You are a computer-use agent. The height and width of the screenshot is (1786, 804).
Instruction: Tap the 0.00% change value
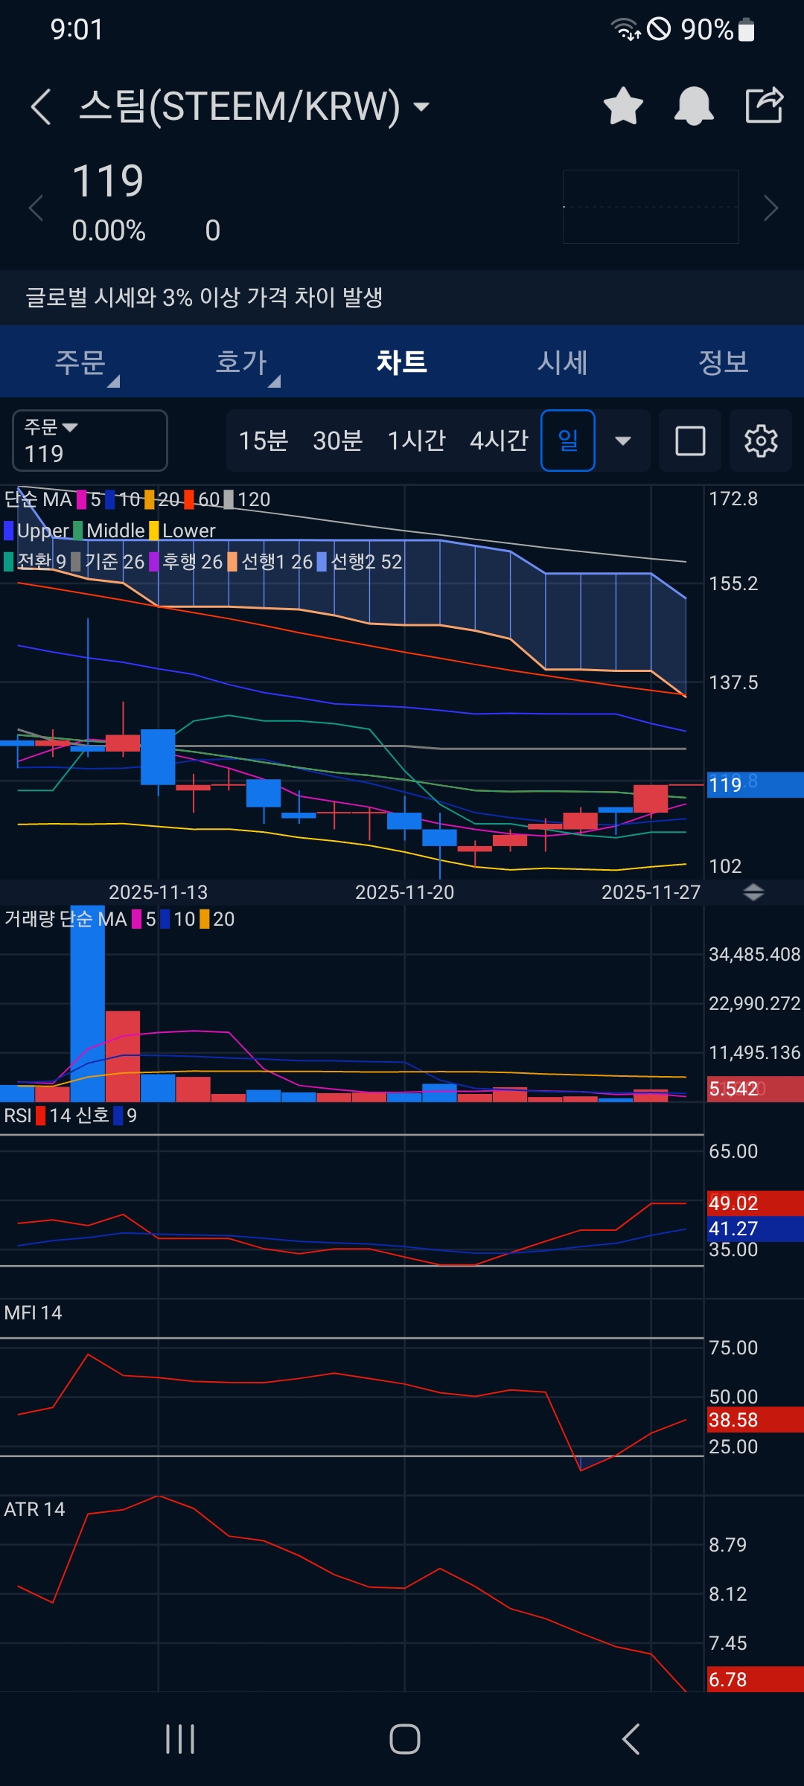pyautogui.click(x=109, y=231)
